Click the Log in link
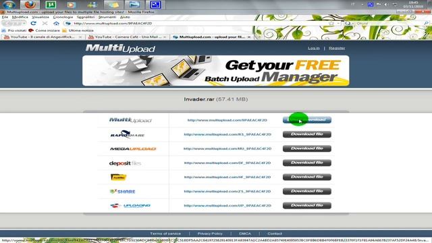432x243 pixels. tap(313, 48)
